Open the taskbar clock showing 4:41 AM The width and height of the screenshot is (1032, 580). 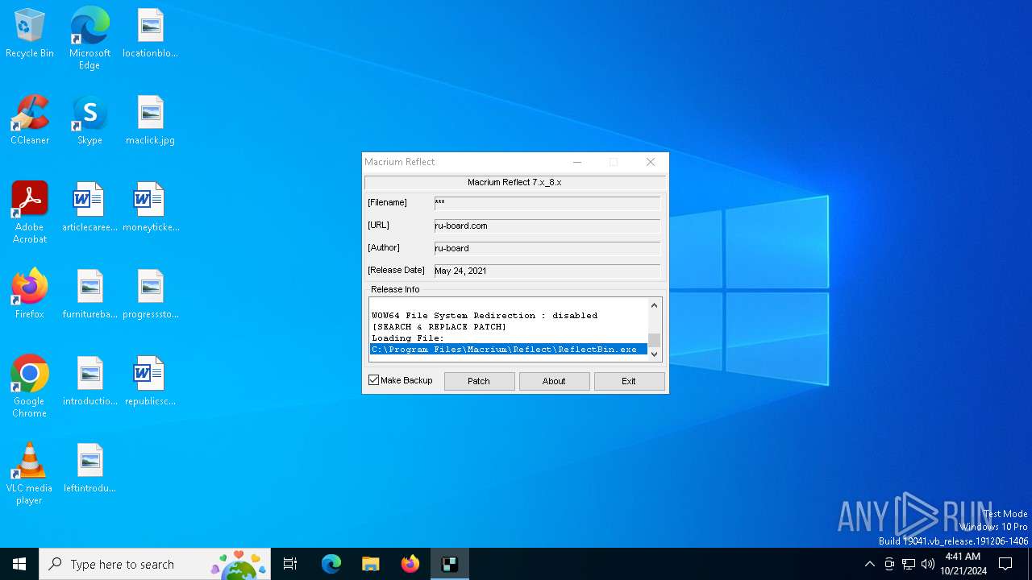click(963, 564)
